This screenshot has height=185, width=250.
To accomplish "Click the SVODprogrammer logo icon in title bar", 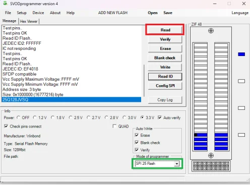I will point(5,3).
